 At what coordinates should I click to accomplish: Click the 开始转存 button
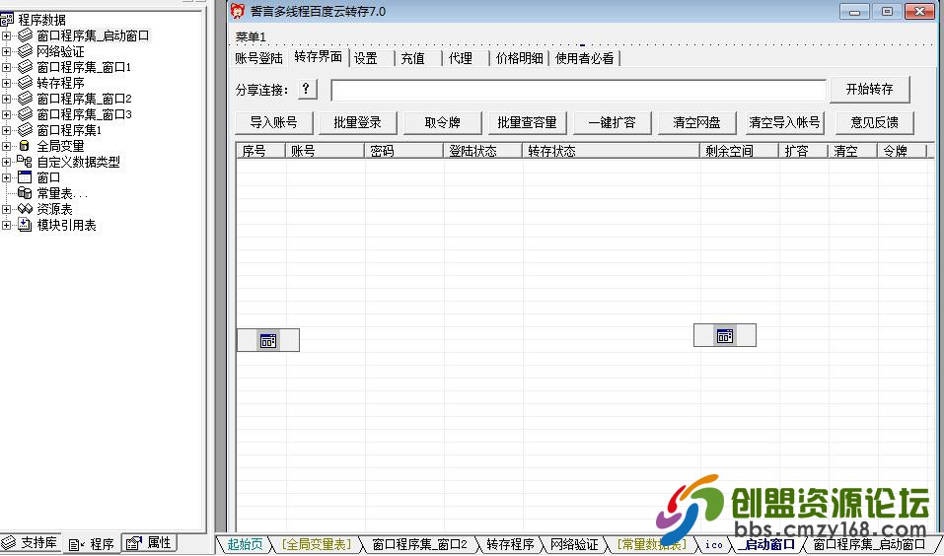point(869,89)
